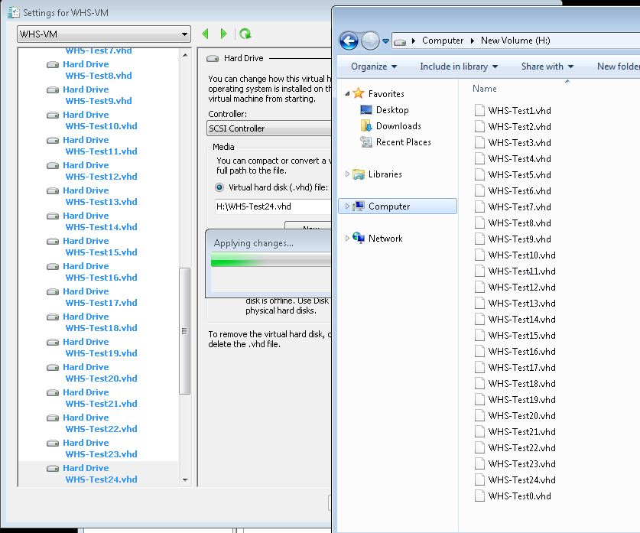Open the Share with menu
This screenshot has width=640, height=533.
(x=547, y=67)
